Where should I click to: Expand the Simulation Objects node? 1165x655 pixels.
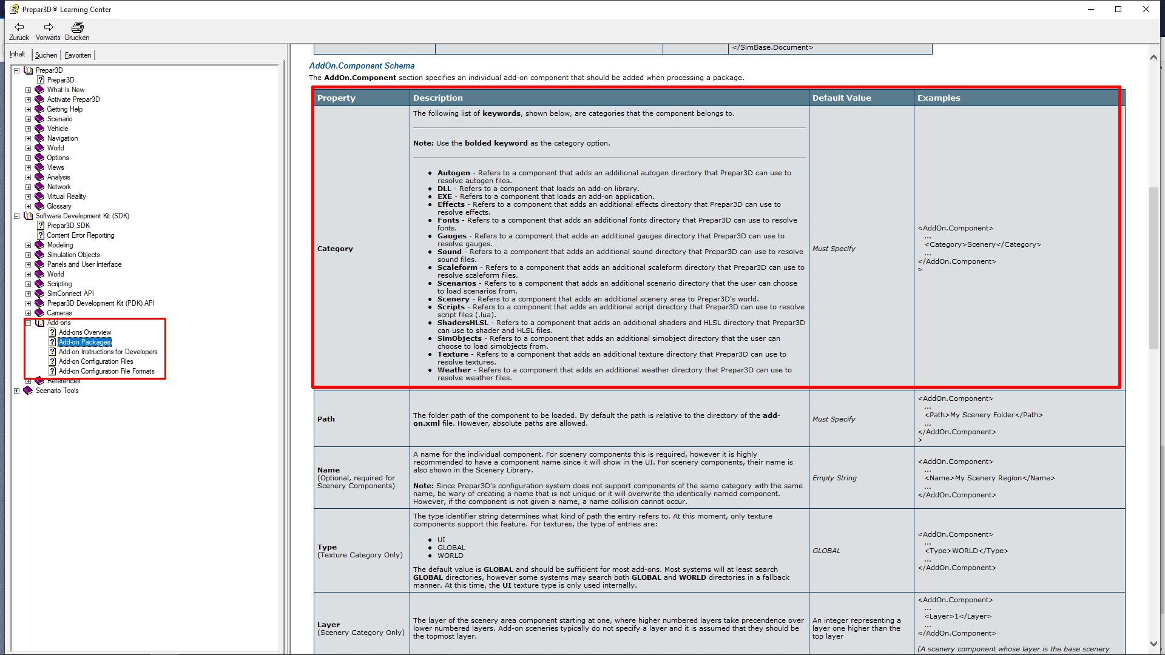coord(28,255)
